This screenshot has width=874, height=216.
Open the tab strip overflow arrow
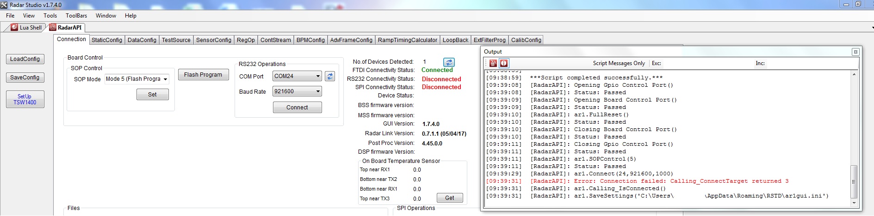pyautogui.click(x=872, y=28)
